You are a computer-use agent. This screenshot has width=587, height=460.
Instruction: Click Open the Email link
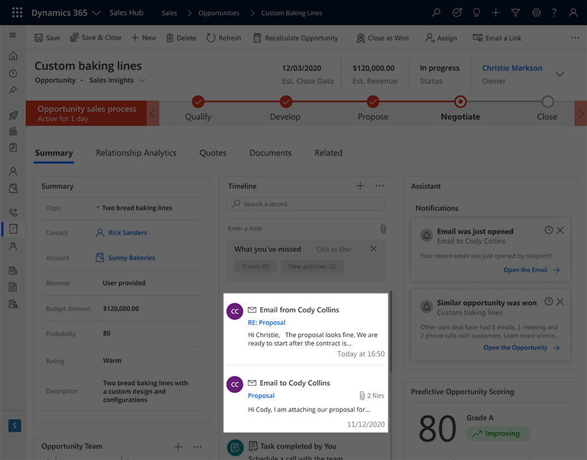click(x=531, y=270)
